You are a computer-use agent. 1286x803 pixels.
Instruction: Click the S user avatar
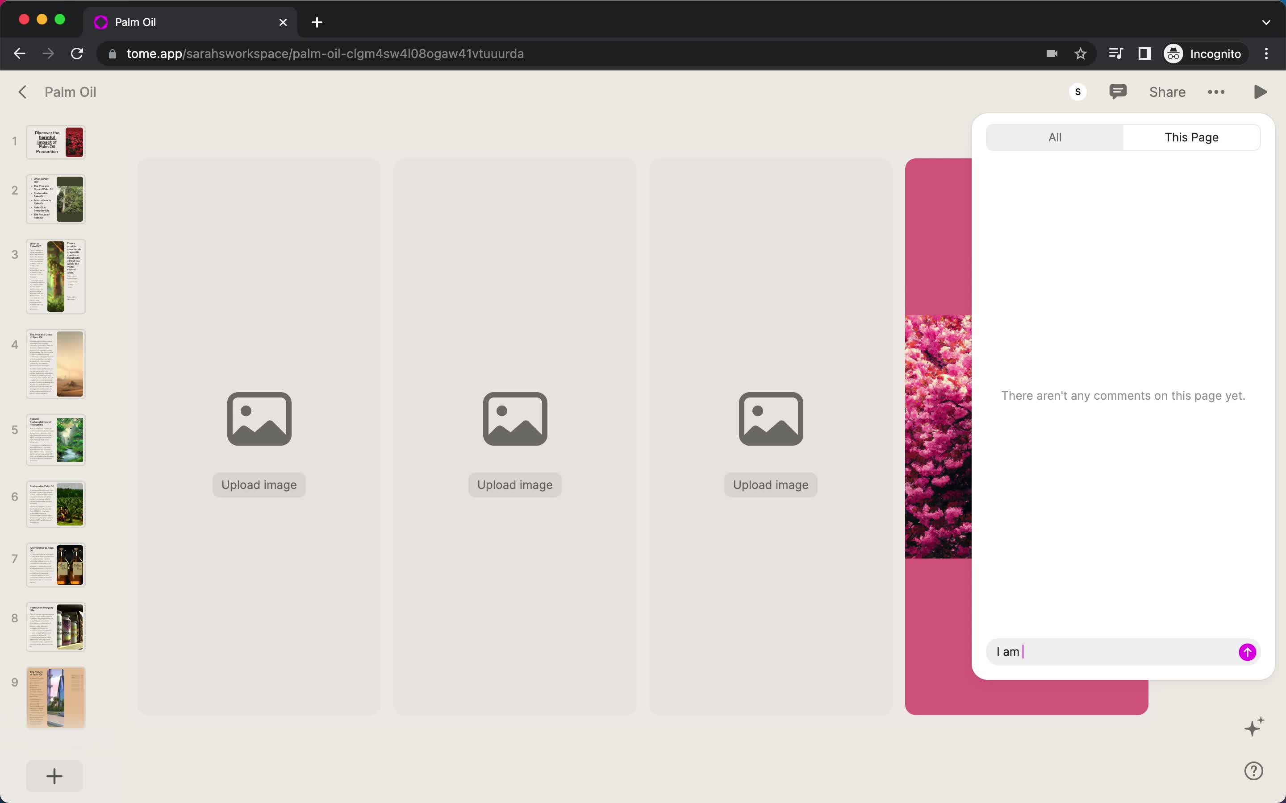pos(1077,92)
